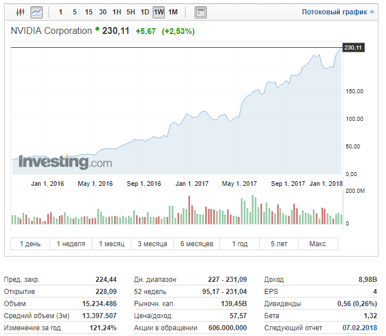The height and width of the screenshot is (336, 386).
Task: Toggle the 1W weekly interval
Action: (158, 12)
